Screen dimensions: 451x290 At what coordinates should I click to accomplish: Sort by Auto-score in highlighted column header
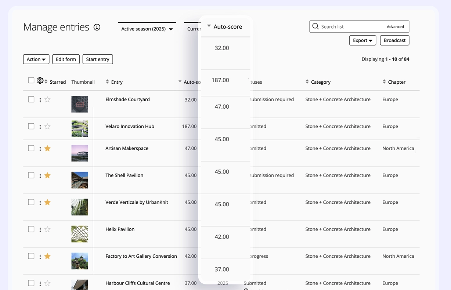pos(224,26)
